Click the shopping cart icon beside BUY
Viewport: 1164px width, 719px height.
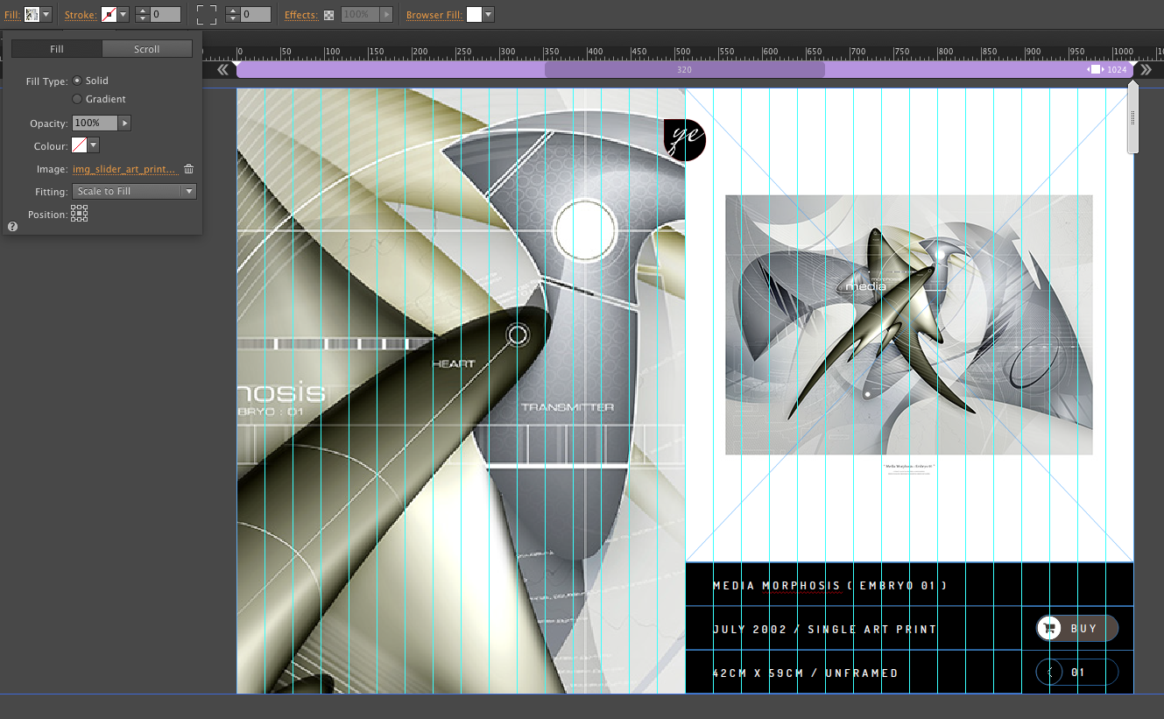click(x=1048, y=628)
